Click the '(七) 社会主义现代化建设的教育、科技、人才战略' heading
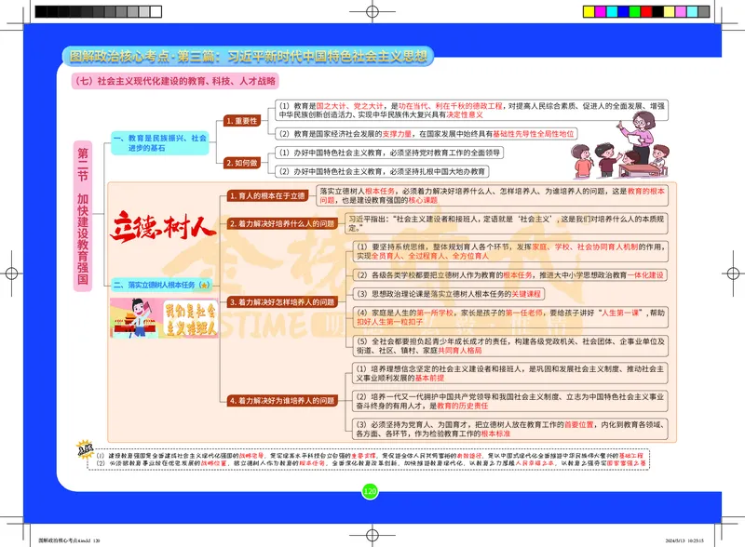 click(x=177, y=81)
